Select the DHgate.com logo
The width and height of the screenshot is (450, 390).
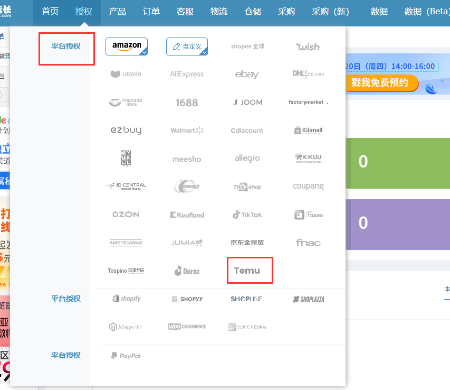(308, 74)
